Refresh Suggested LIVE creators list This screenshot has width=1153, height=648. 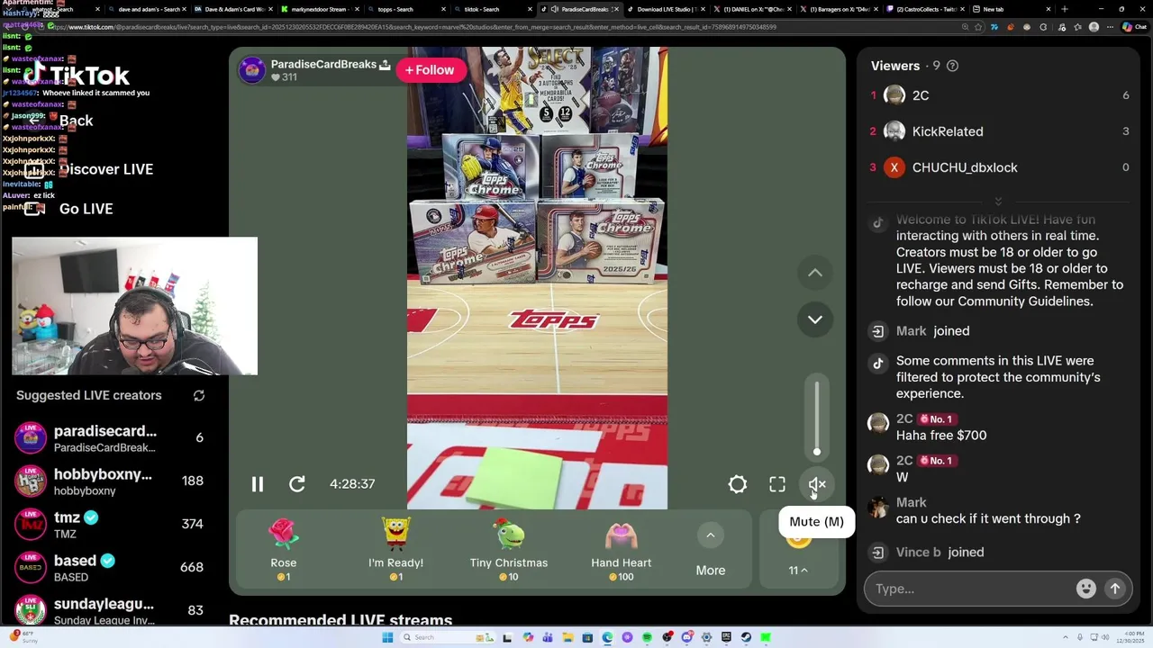[x=199, y=395]
